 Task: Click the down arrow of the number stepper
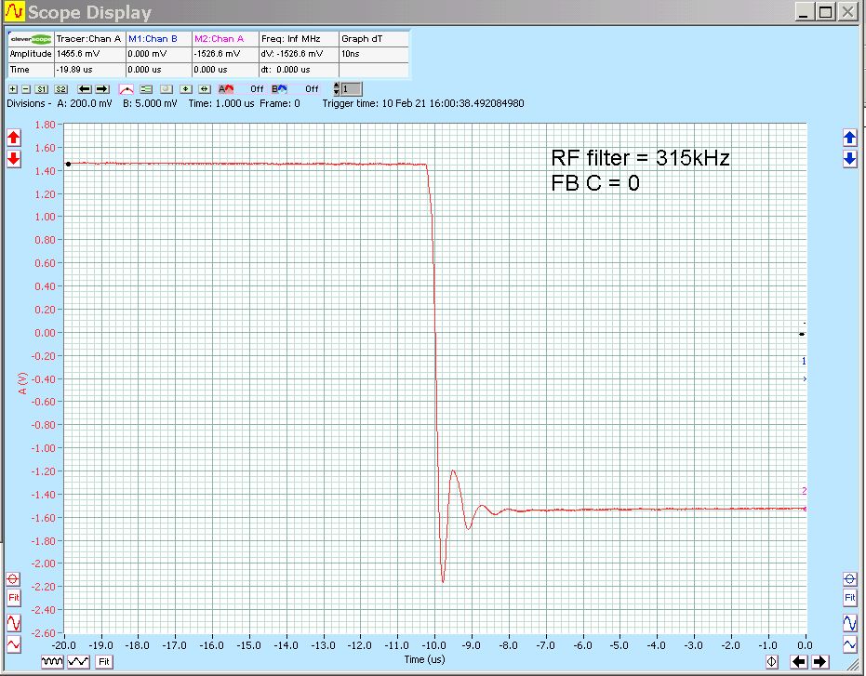coord(337,92)
